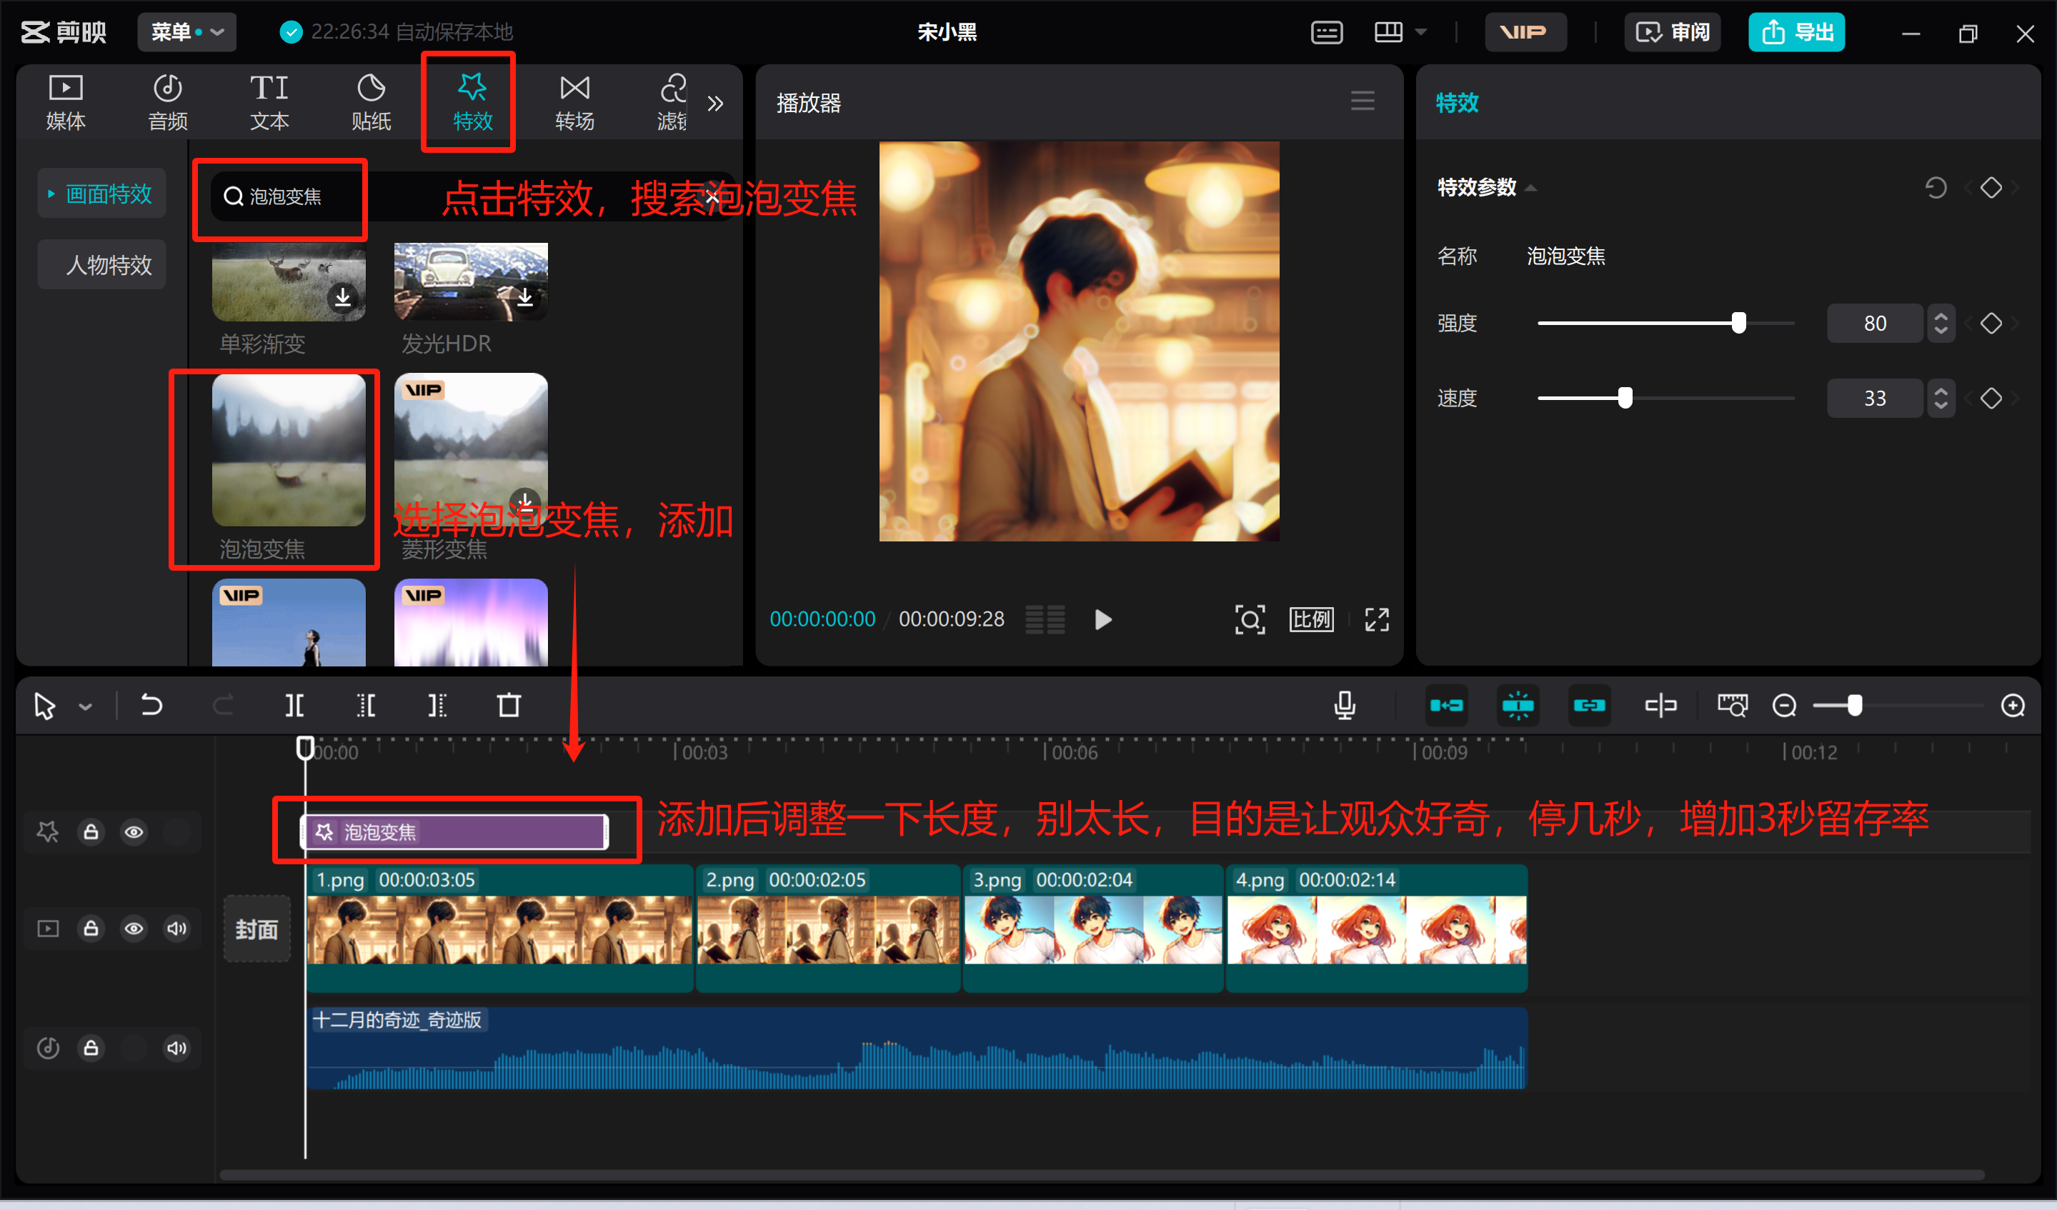Open the timecode grid display icon
Image resolution: width=2057 pixels, height=1210 pixels.
1045,620
